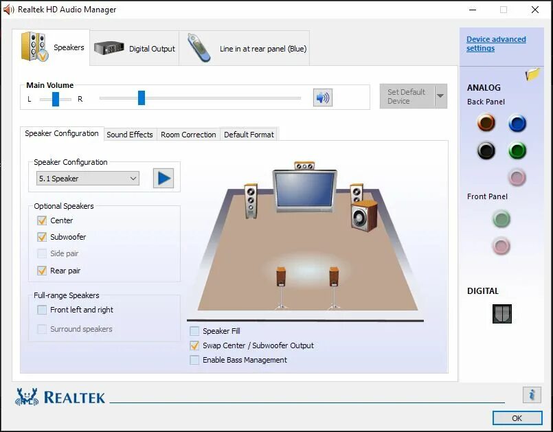Click the main volume slider handle
This screenshot has width=553, height=432.
point(142,98)
